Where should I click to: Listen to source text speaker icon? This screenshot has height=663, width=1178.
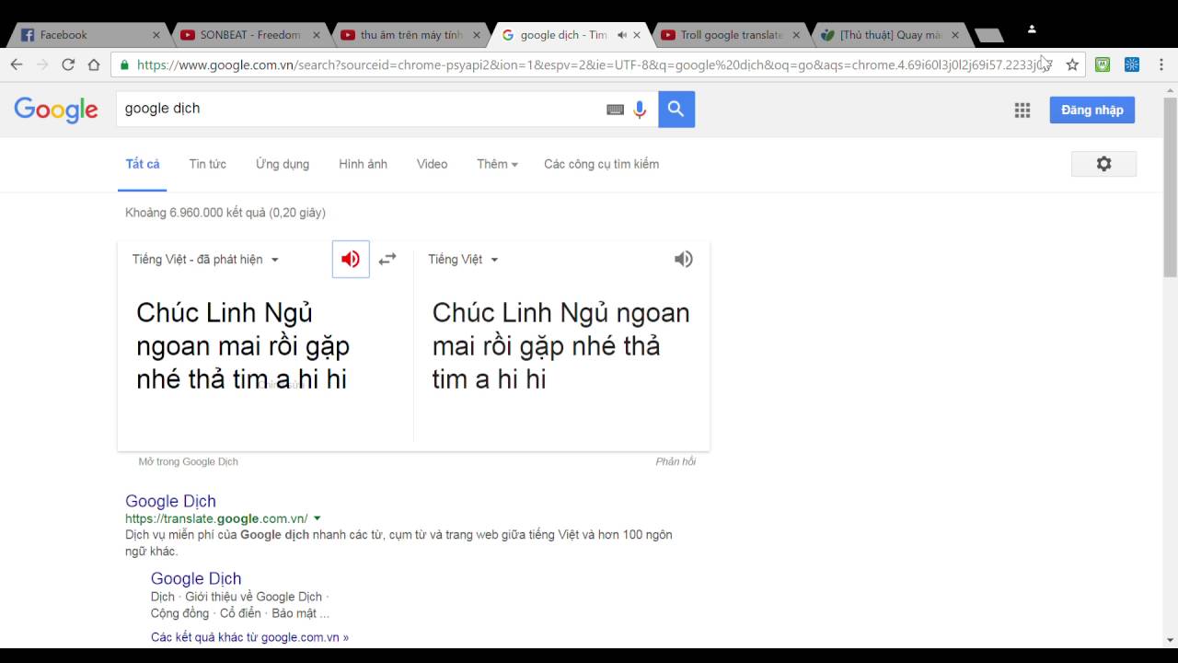pos(351,259)
